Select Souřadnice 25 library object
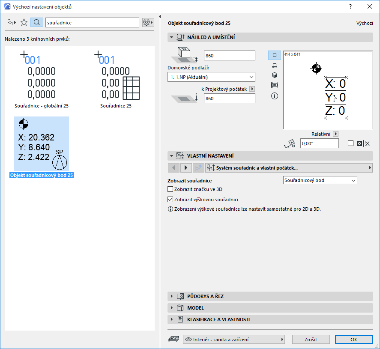The image size is (380, 349). 116,79
